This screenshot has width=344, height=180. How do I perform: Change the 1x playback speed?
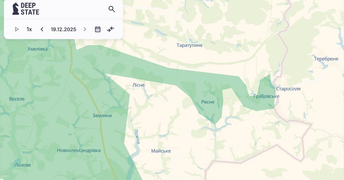click(x=29, y=29)
